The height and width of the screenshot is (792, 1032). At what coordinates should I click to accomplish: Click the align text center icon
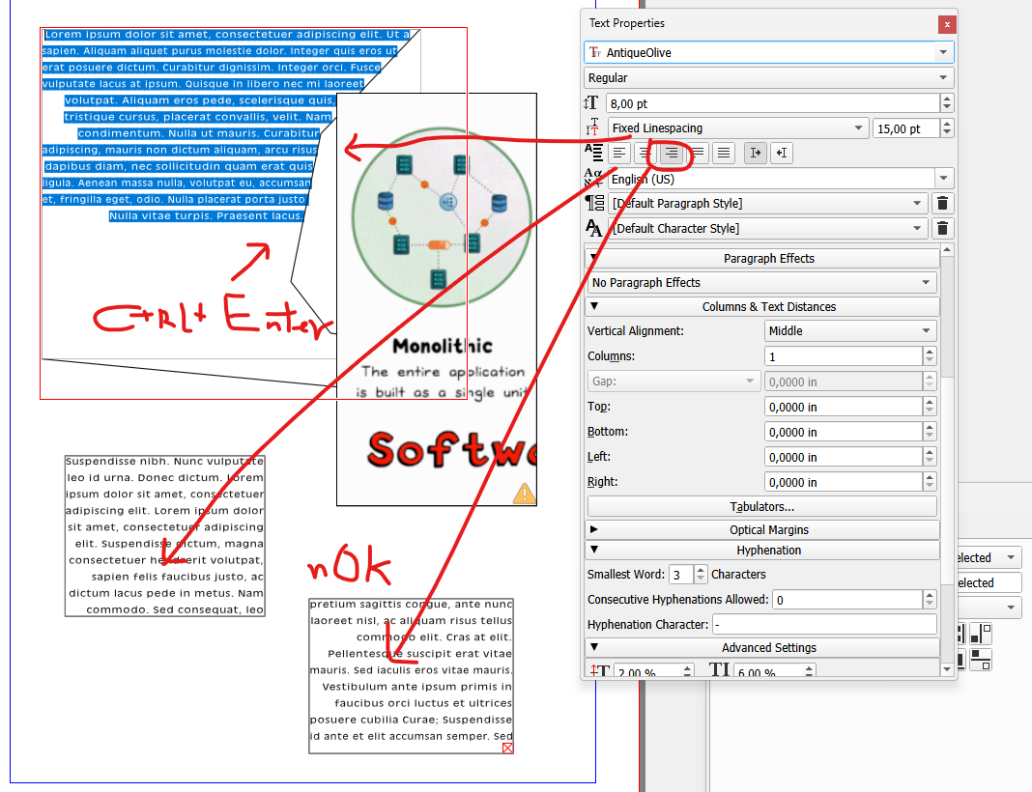point(645,154)
